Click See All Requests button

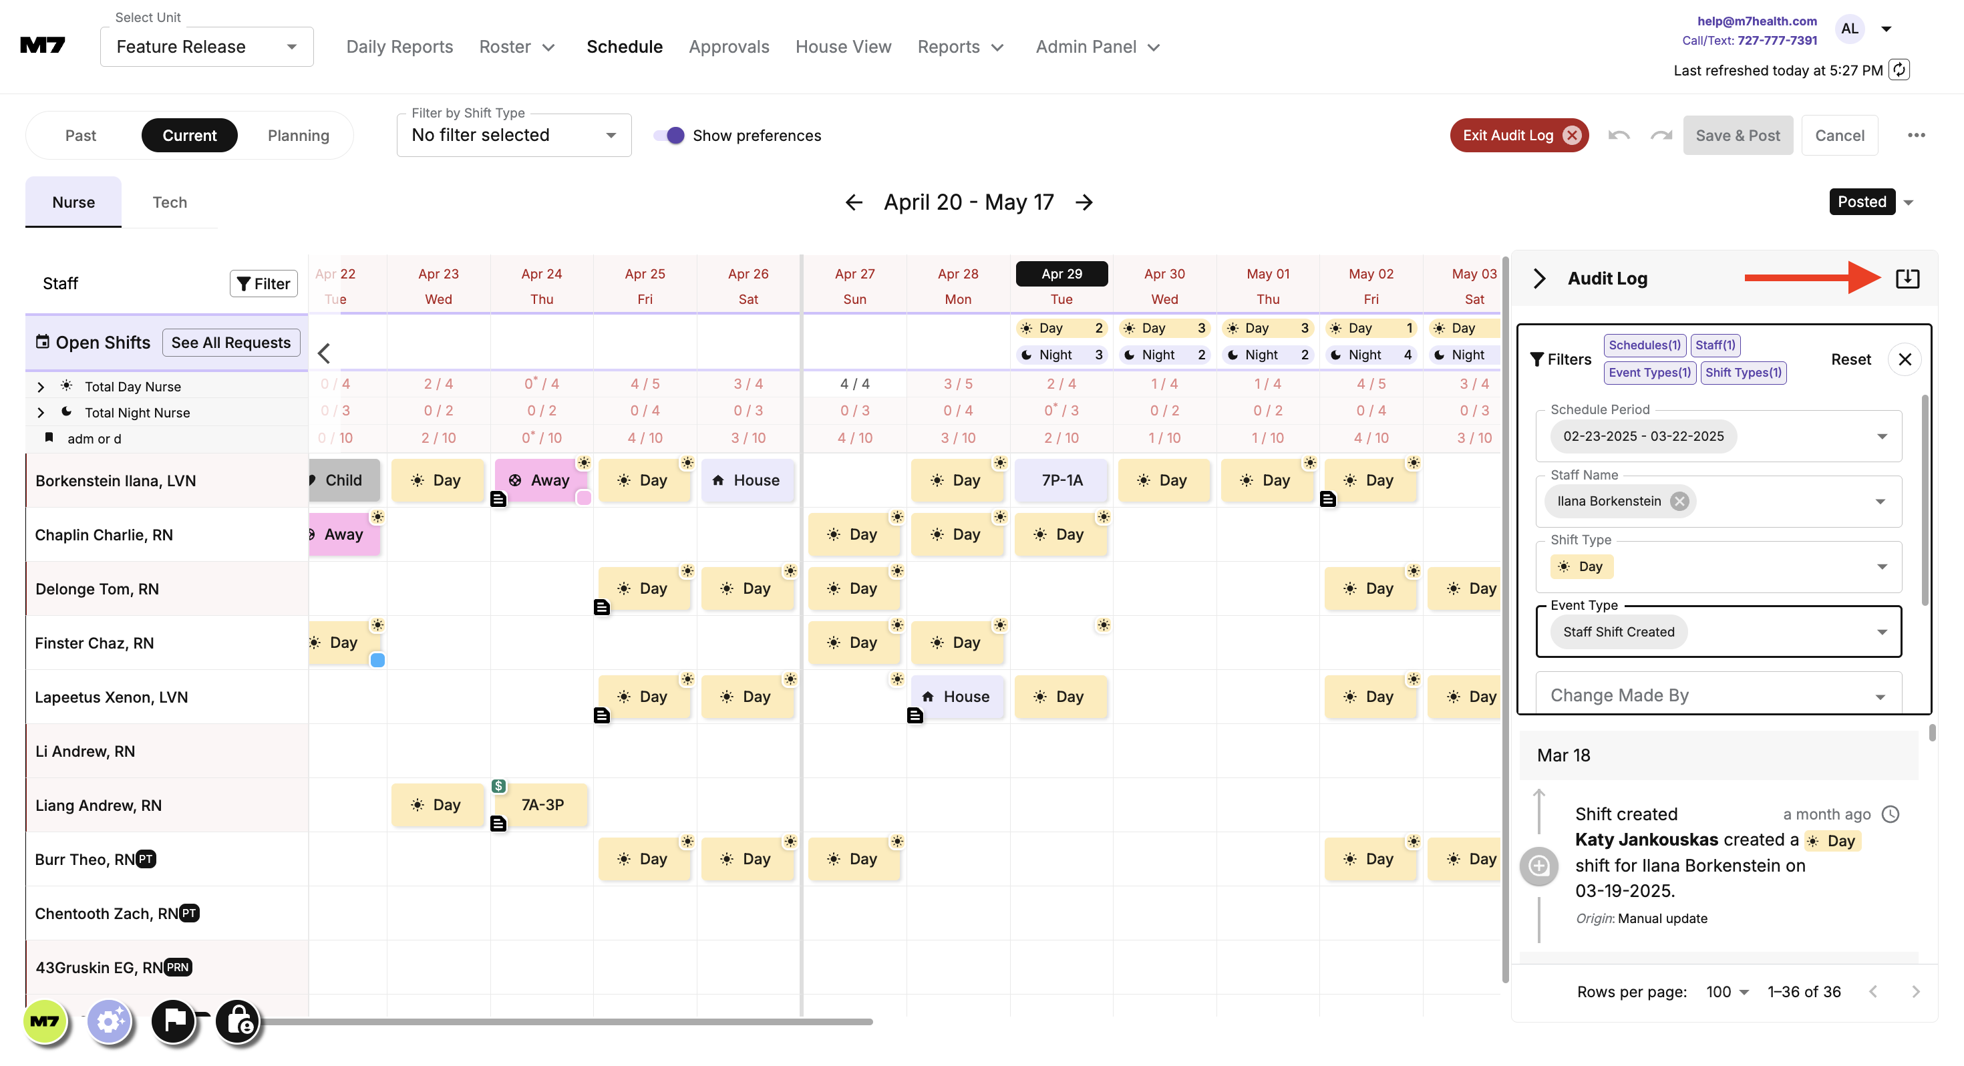point(230,343)
